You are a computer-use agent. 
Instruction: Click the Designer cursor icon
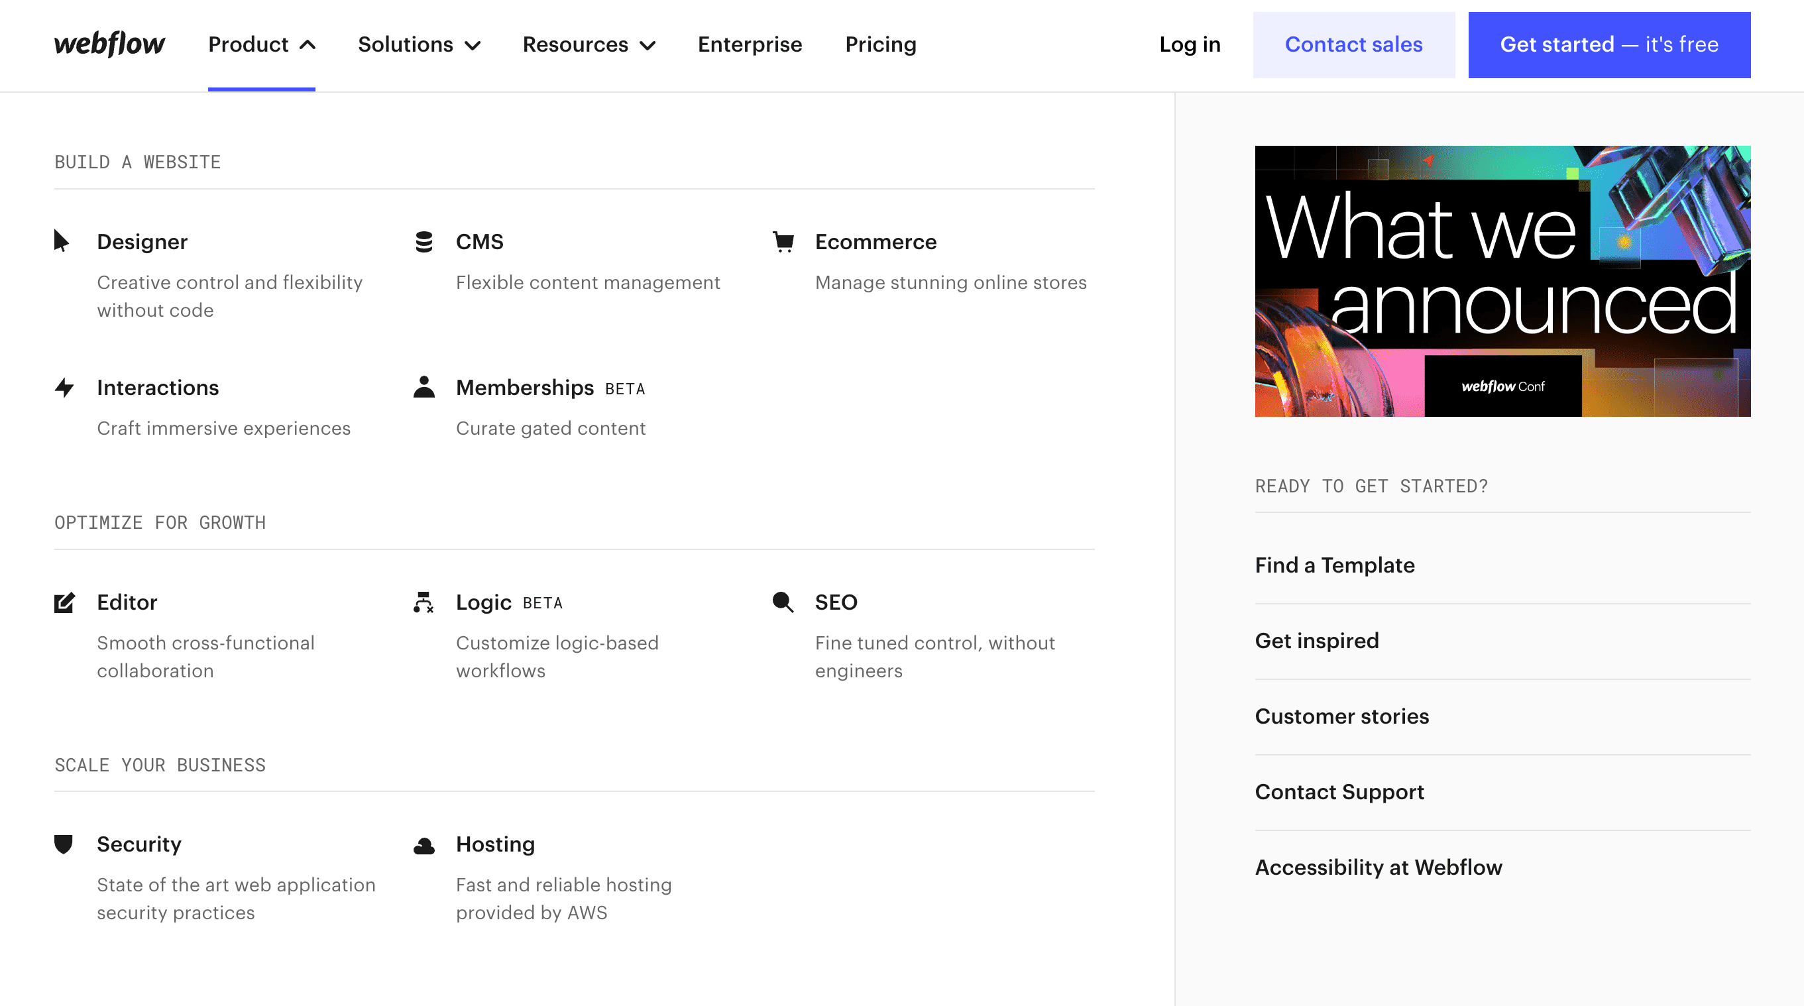(62, 241)
